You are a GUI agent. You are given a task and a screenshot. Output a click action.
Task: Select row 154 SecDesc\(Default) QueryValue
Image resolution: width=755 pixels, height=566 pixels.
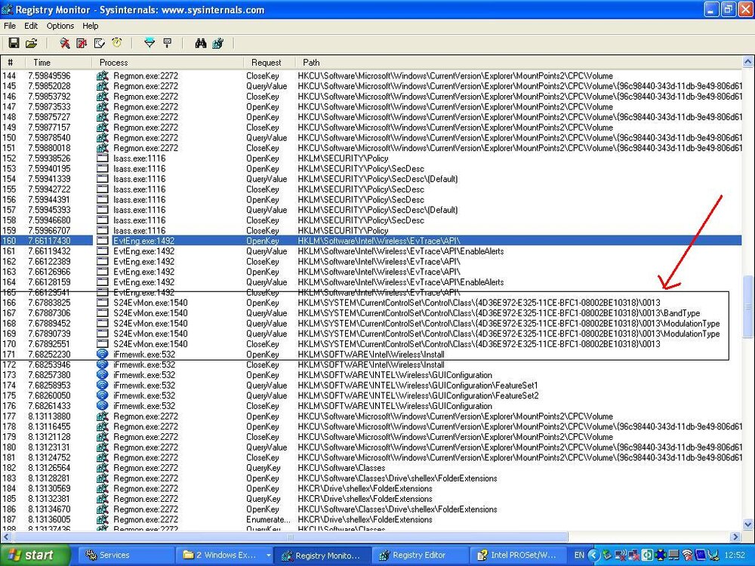(371, 179)
